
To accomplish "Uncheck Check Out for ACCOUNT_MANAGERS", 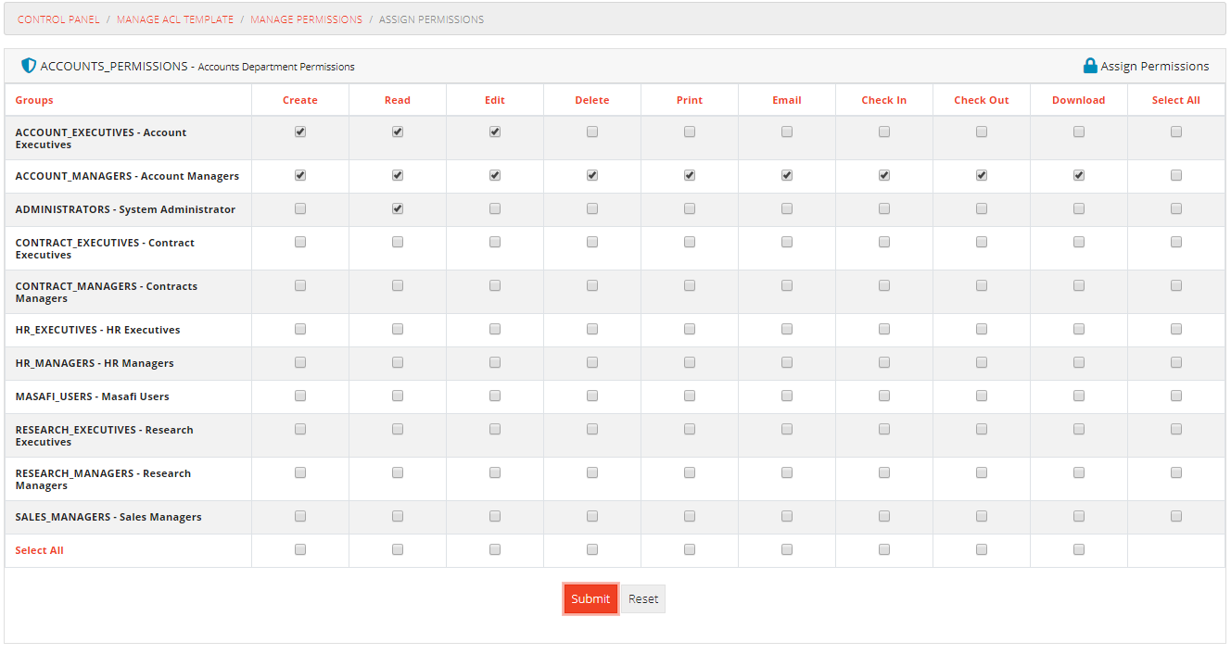I will tap(982, 175).
